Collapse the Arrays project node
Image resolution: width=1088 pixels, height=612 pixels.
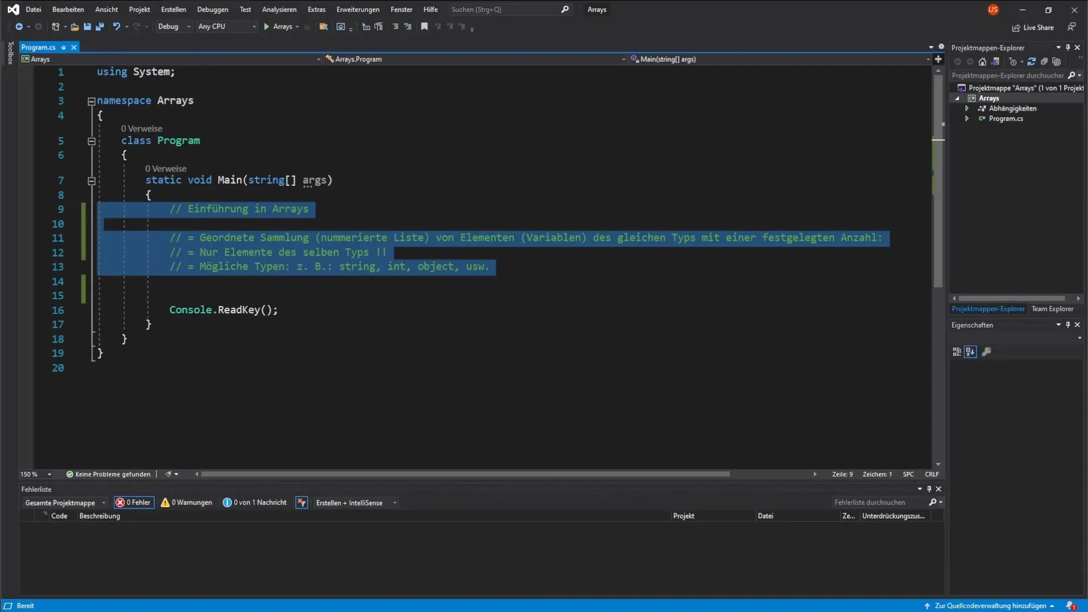[x=958, y=98]
